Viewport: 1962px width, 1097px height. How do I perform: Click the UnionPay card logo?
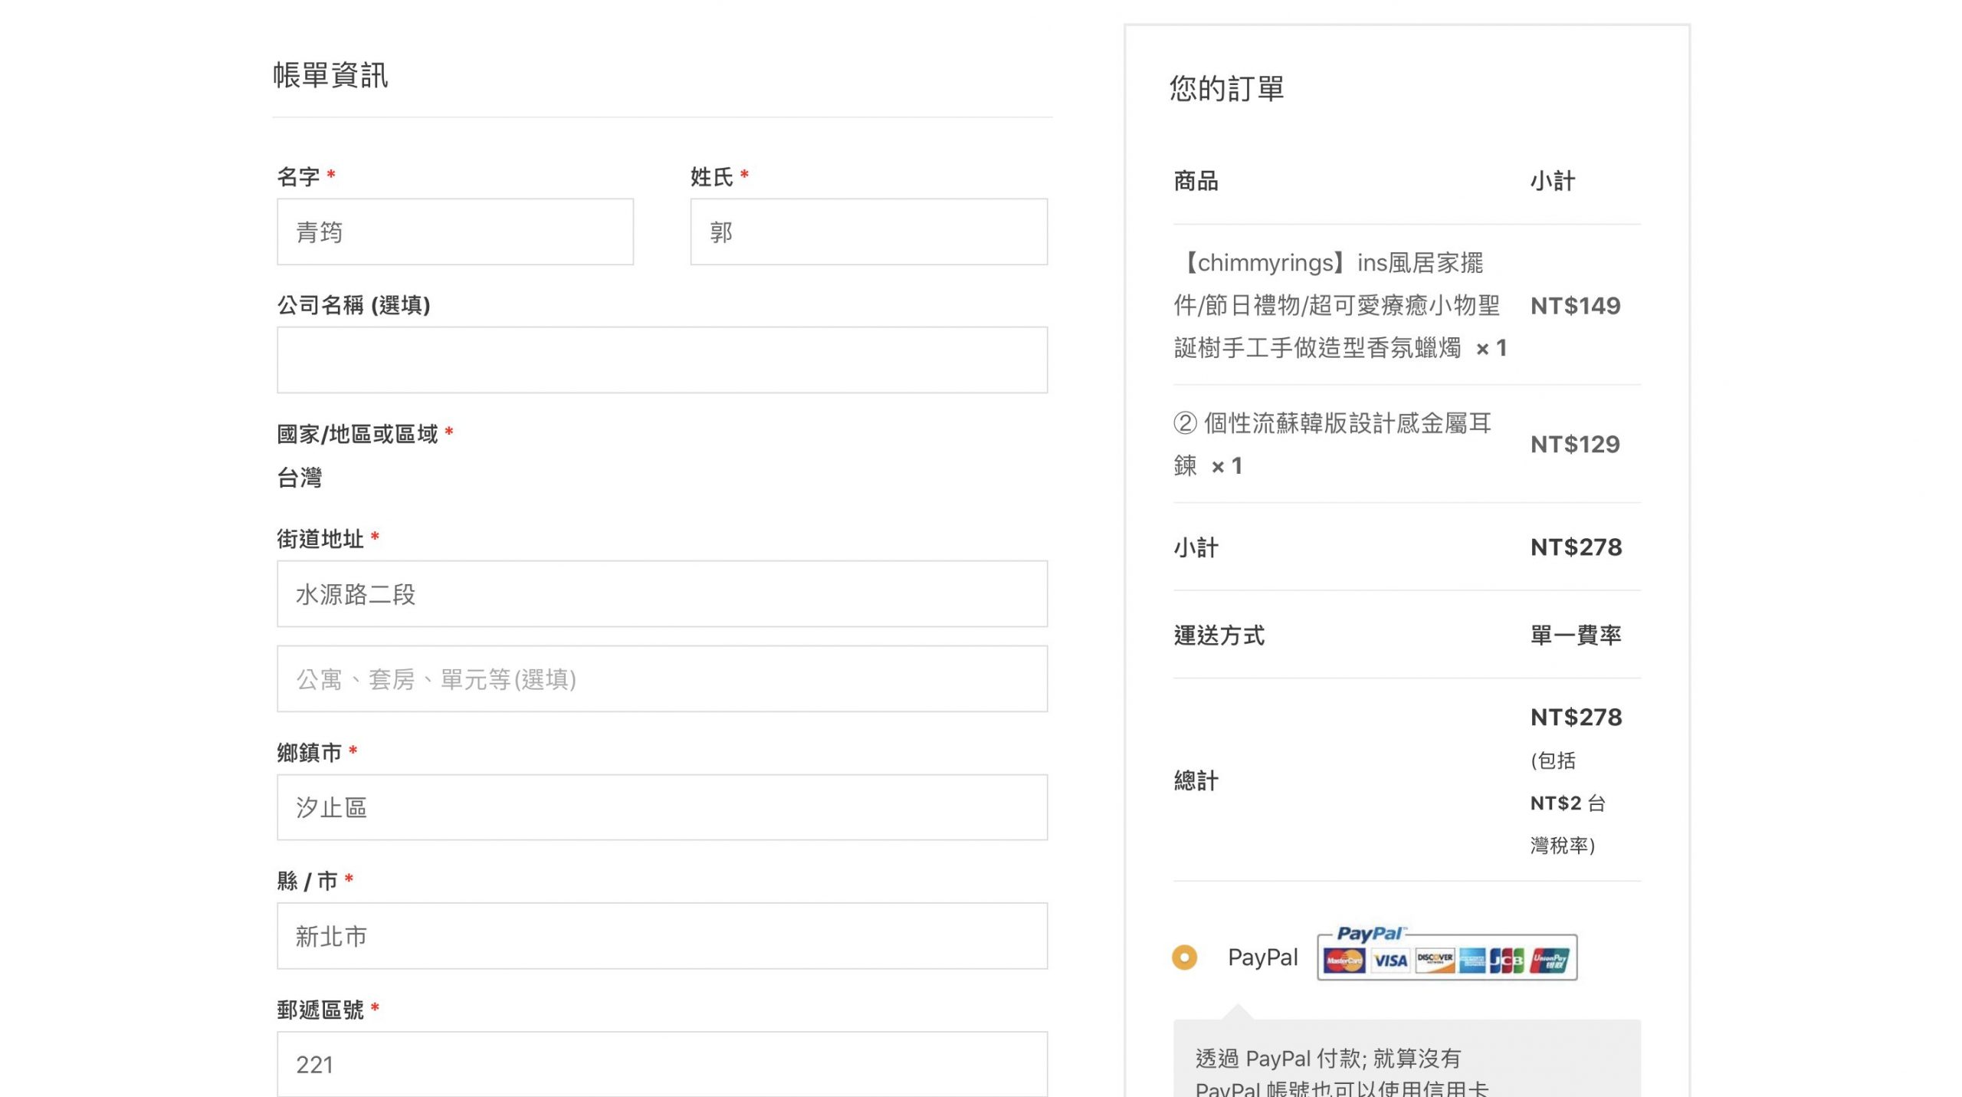[1550, 960]
